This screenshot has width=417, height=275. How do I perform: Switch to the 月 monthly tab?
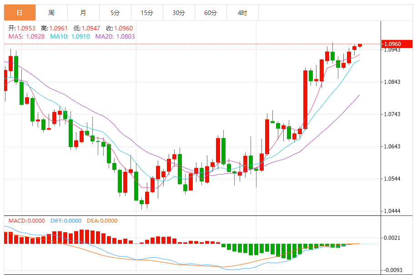[84, 12]
